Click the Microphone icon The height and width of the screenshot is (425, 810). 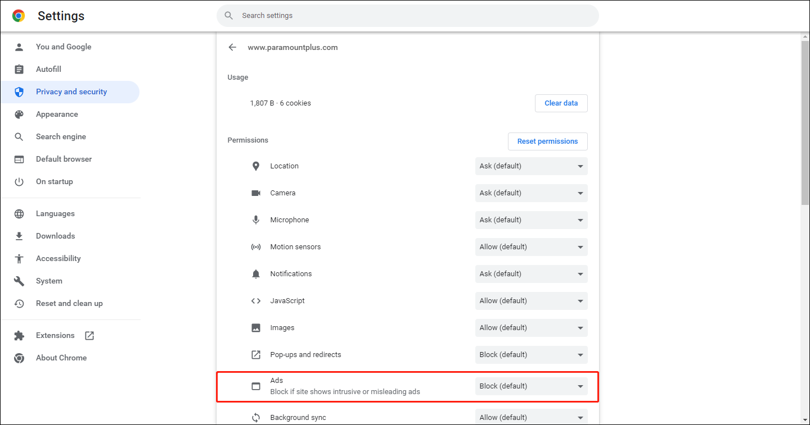pos(256,220)
